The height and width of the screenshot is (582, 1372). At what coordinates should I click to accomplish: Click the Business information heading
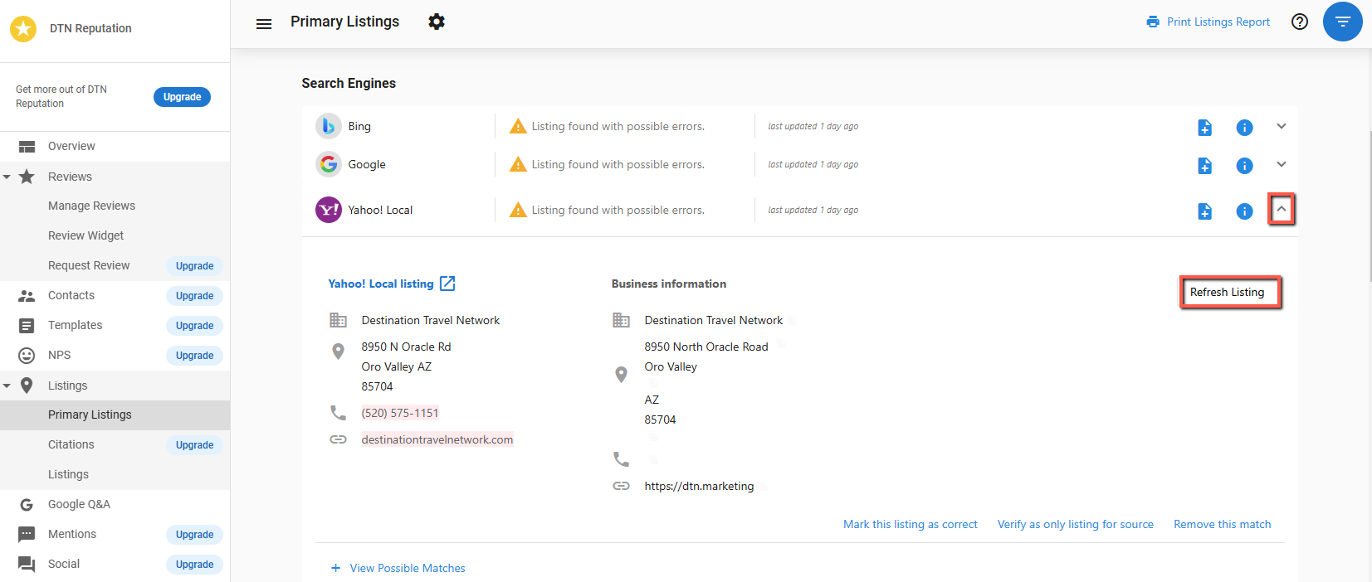click(x=669, y=284)
